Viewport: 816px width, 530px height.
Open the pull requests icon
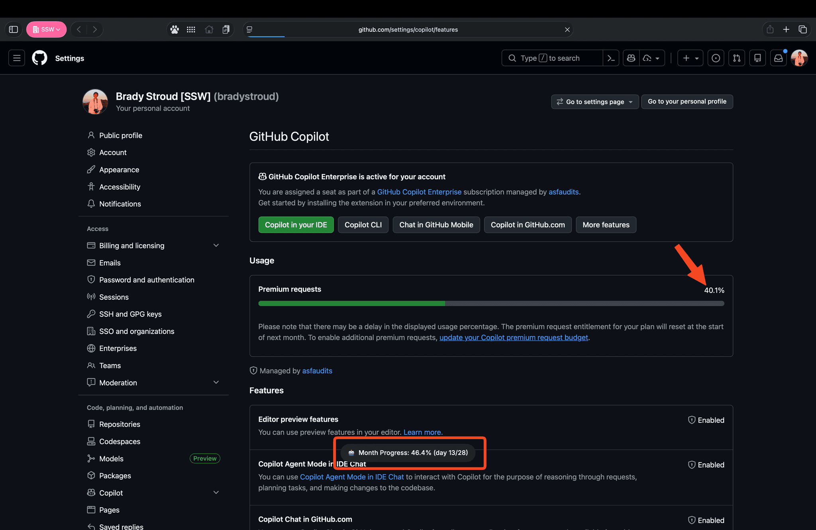[x=737, y=58]
